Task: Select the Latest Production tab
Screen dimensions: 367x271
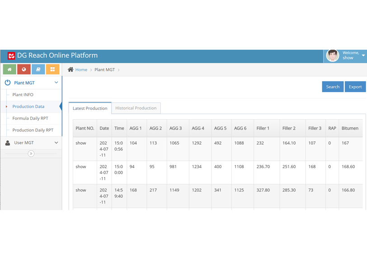Action: point(90,108)
